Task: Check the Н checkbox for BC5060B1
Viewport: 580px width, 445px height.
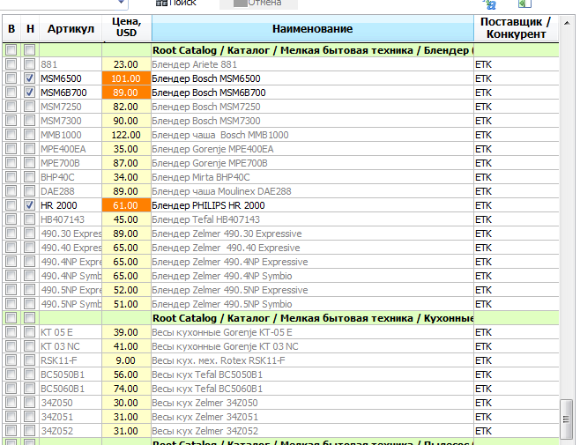Action: (x=30, y=389)
